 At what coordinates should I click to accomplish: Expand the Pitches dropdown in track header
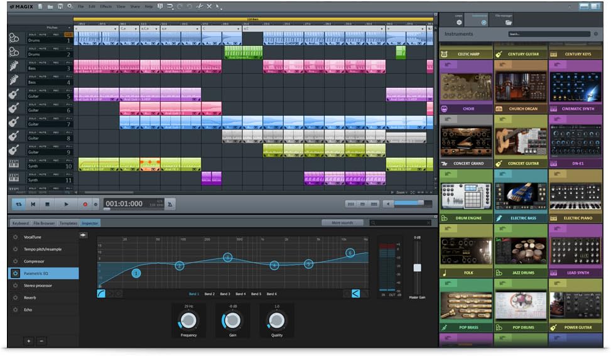[68, 28]
